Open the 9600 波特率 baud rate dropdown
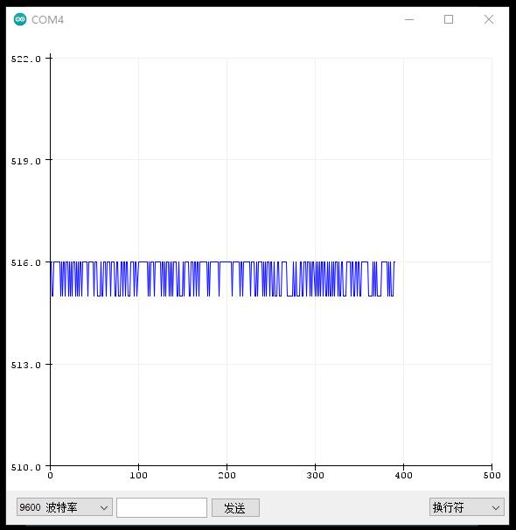Viewport: 516px width, 530px height. click(x=65, y=507)
